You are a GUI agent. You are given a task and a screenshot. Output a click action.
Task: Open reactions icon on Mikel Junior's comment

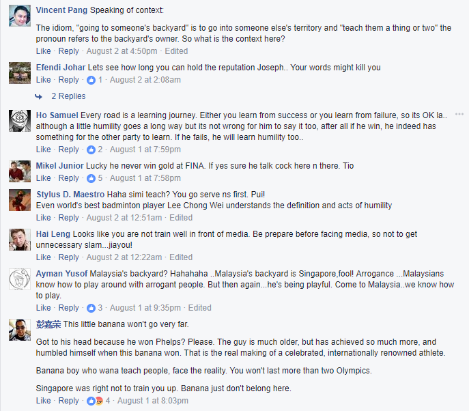91,178
